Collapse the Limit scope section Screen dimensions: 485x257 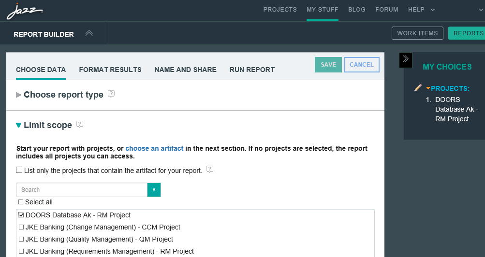[x=18, y=125]
